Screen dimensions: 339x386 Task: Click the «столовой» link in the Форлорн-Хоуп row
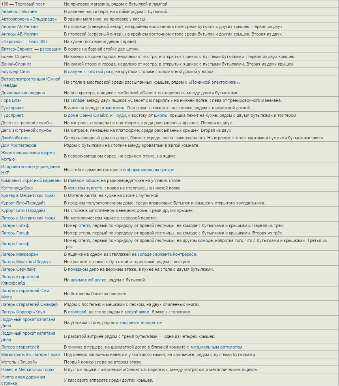point(77,312)
